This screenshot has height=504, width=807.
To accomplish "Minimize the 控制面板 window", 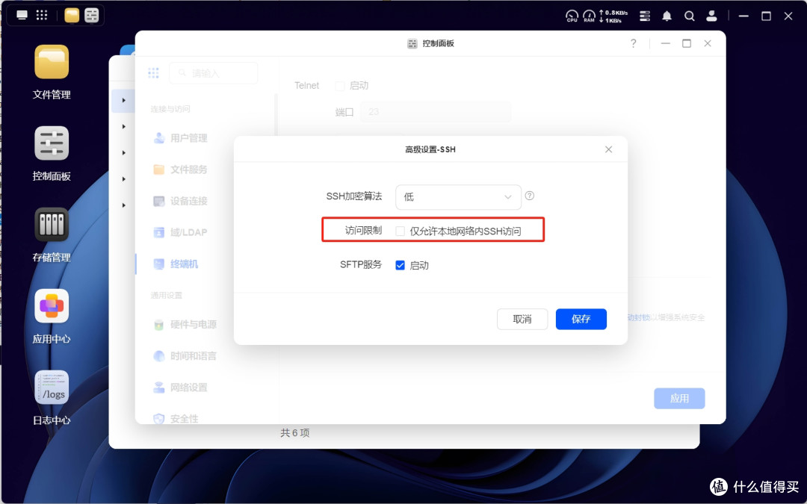I will tap(666, 43).
